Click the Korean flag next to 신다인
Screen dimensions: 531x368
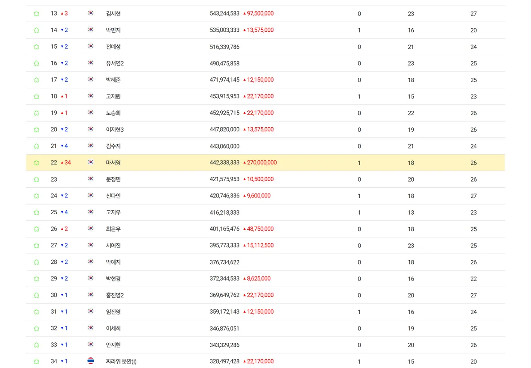91,195
